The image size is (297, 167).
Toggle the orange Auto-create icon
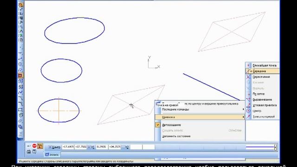coord(40,146)
